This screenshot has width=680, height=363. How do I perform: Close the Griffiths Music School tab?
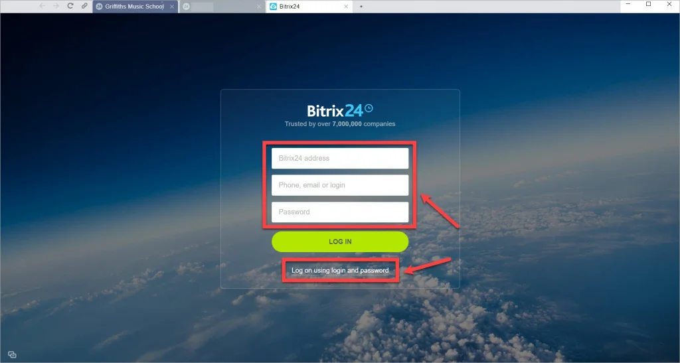click(x=172, y=7)
